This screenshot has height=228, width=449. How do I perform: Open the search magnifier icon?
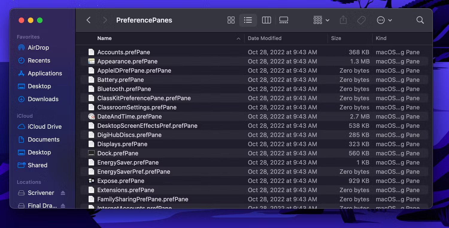point(420,20)
